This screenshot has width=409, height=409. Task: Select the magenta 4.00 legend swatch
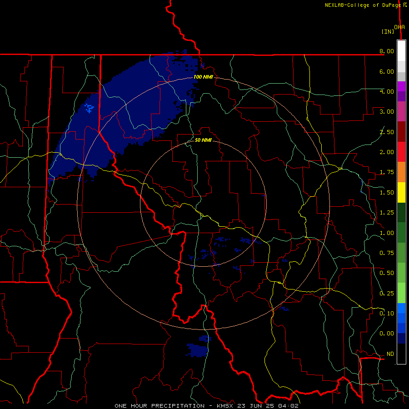tap(401, 86)
